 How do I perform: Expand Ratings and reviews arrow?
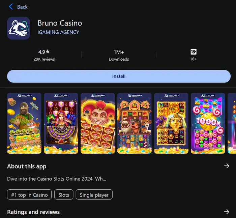(x=227, y=212)
